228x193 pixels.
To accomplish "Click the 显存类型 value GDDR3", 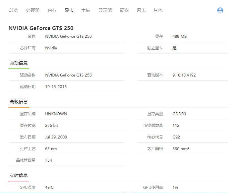I will (179, 114).
